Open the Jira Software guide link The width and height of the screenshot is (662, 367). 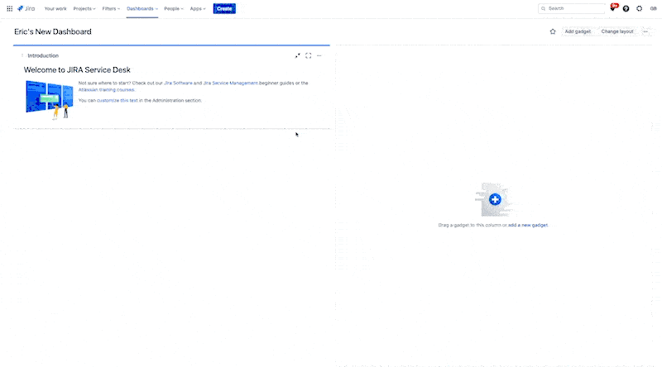coord(178,83)
